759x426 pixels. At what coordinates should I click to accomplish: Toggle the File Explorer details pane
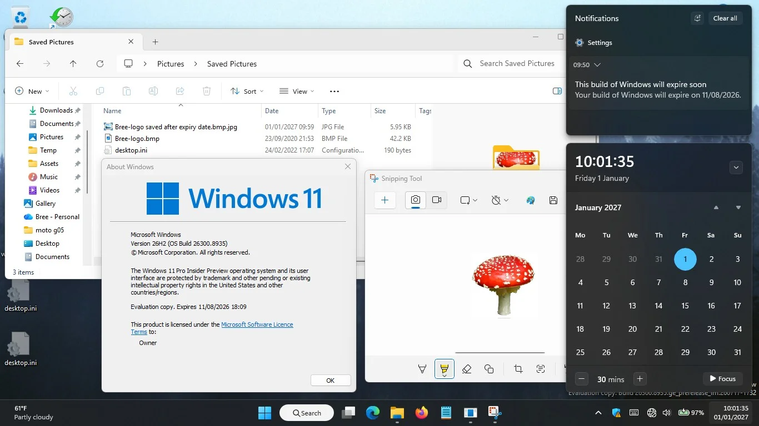[557, 91]
